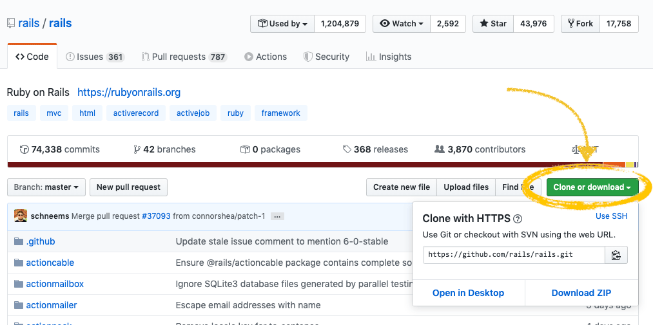Click the actioncable folder icon
Image resolution: width=653 pixels, height=325 pixels.
pyautogui.click(x=19, y=263)
